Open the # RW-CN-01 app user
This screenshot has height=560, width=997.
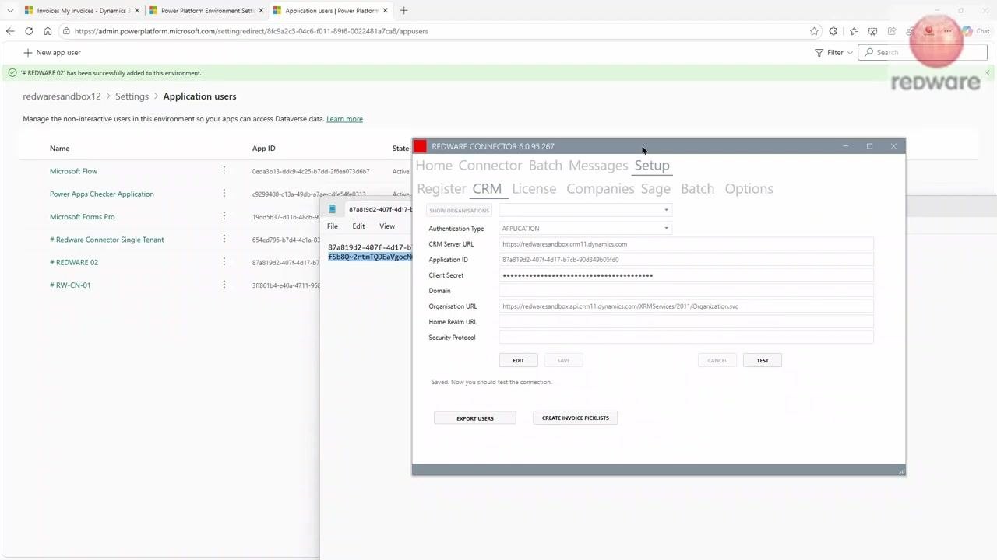70,285
